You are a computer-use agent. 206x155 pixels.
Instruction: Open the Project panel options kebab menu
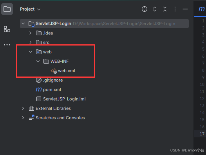[175, 9]
